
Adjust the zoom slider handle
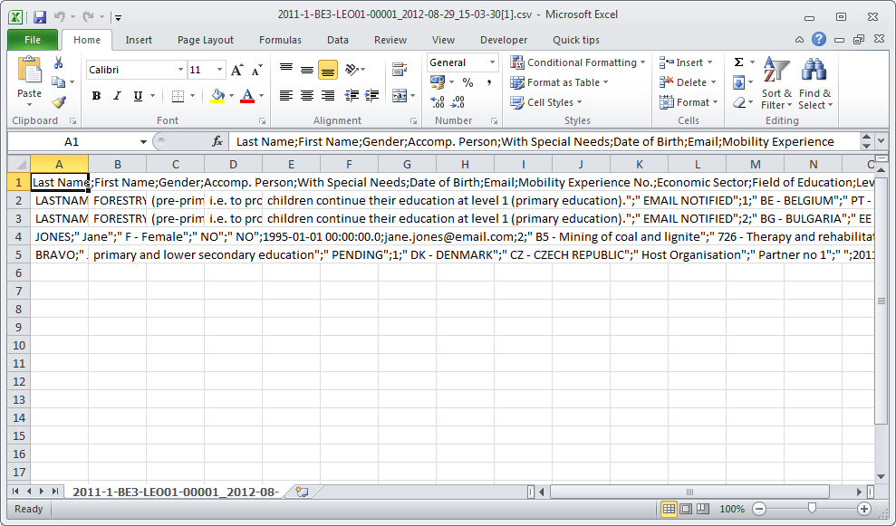pos(812,509)
